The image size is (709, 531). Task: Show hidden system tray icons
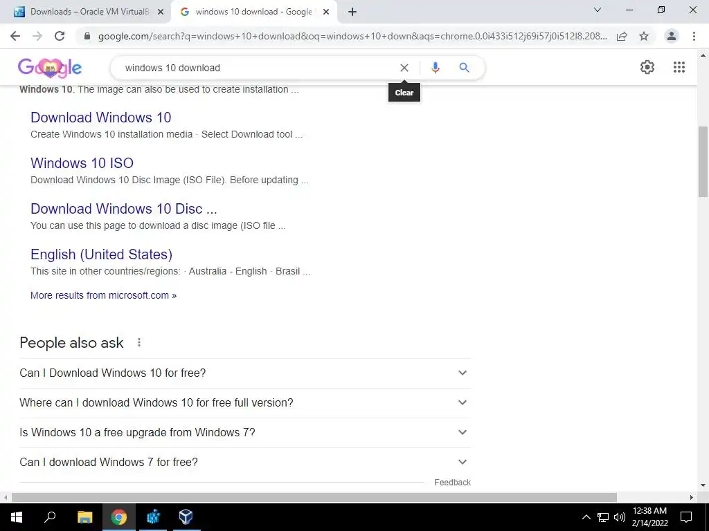tap(586, 517)
